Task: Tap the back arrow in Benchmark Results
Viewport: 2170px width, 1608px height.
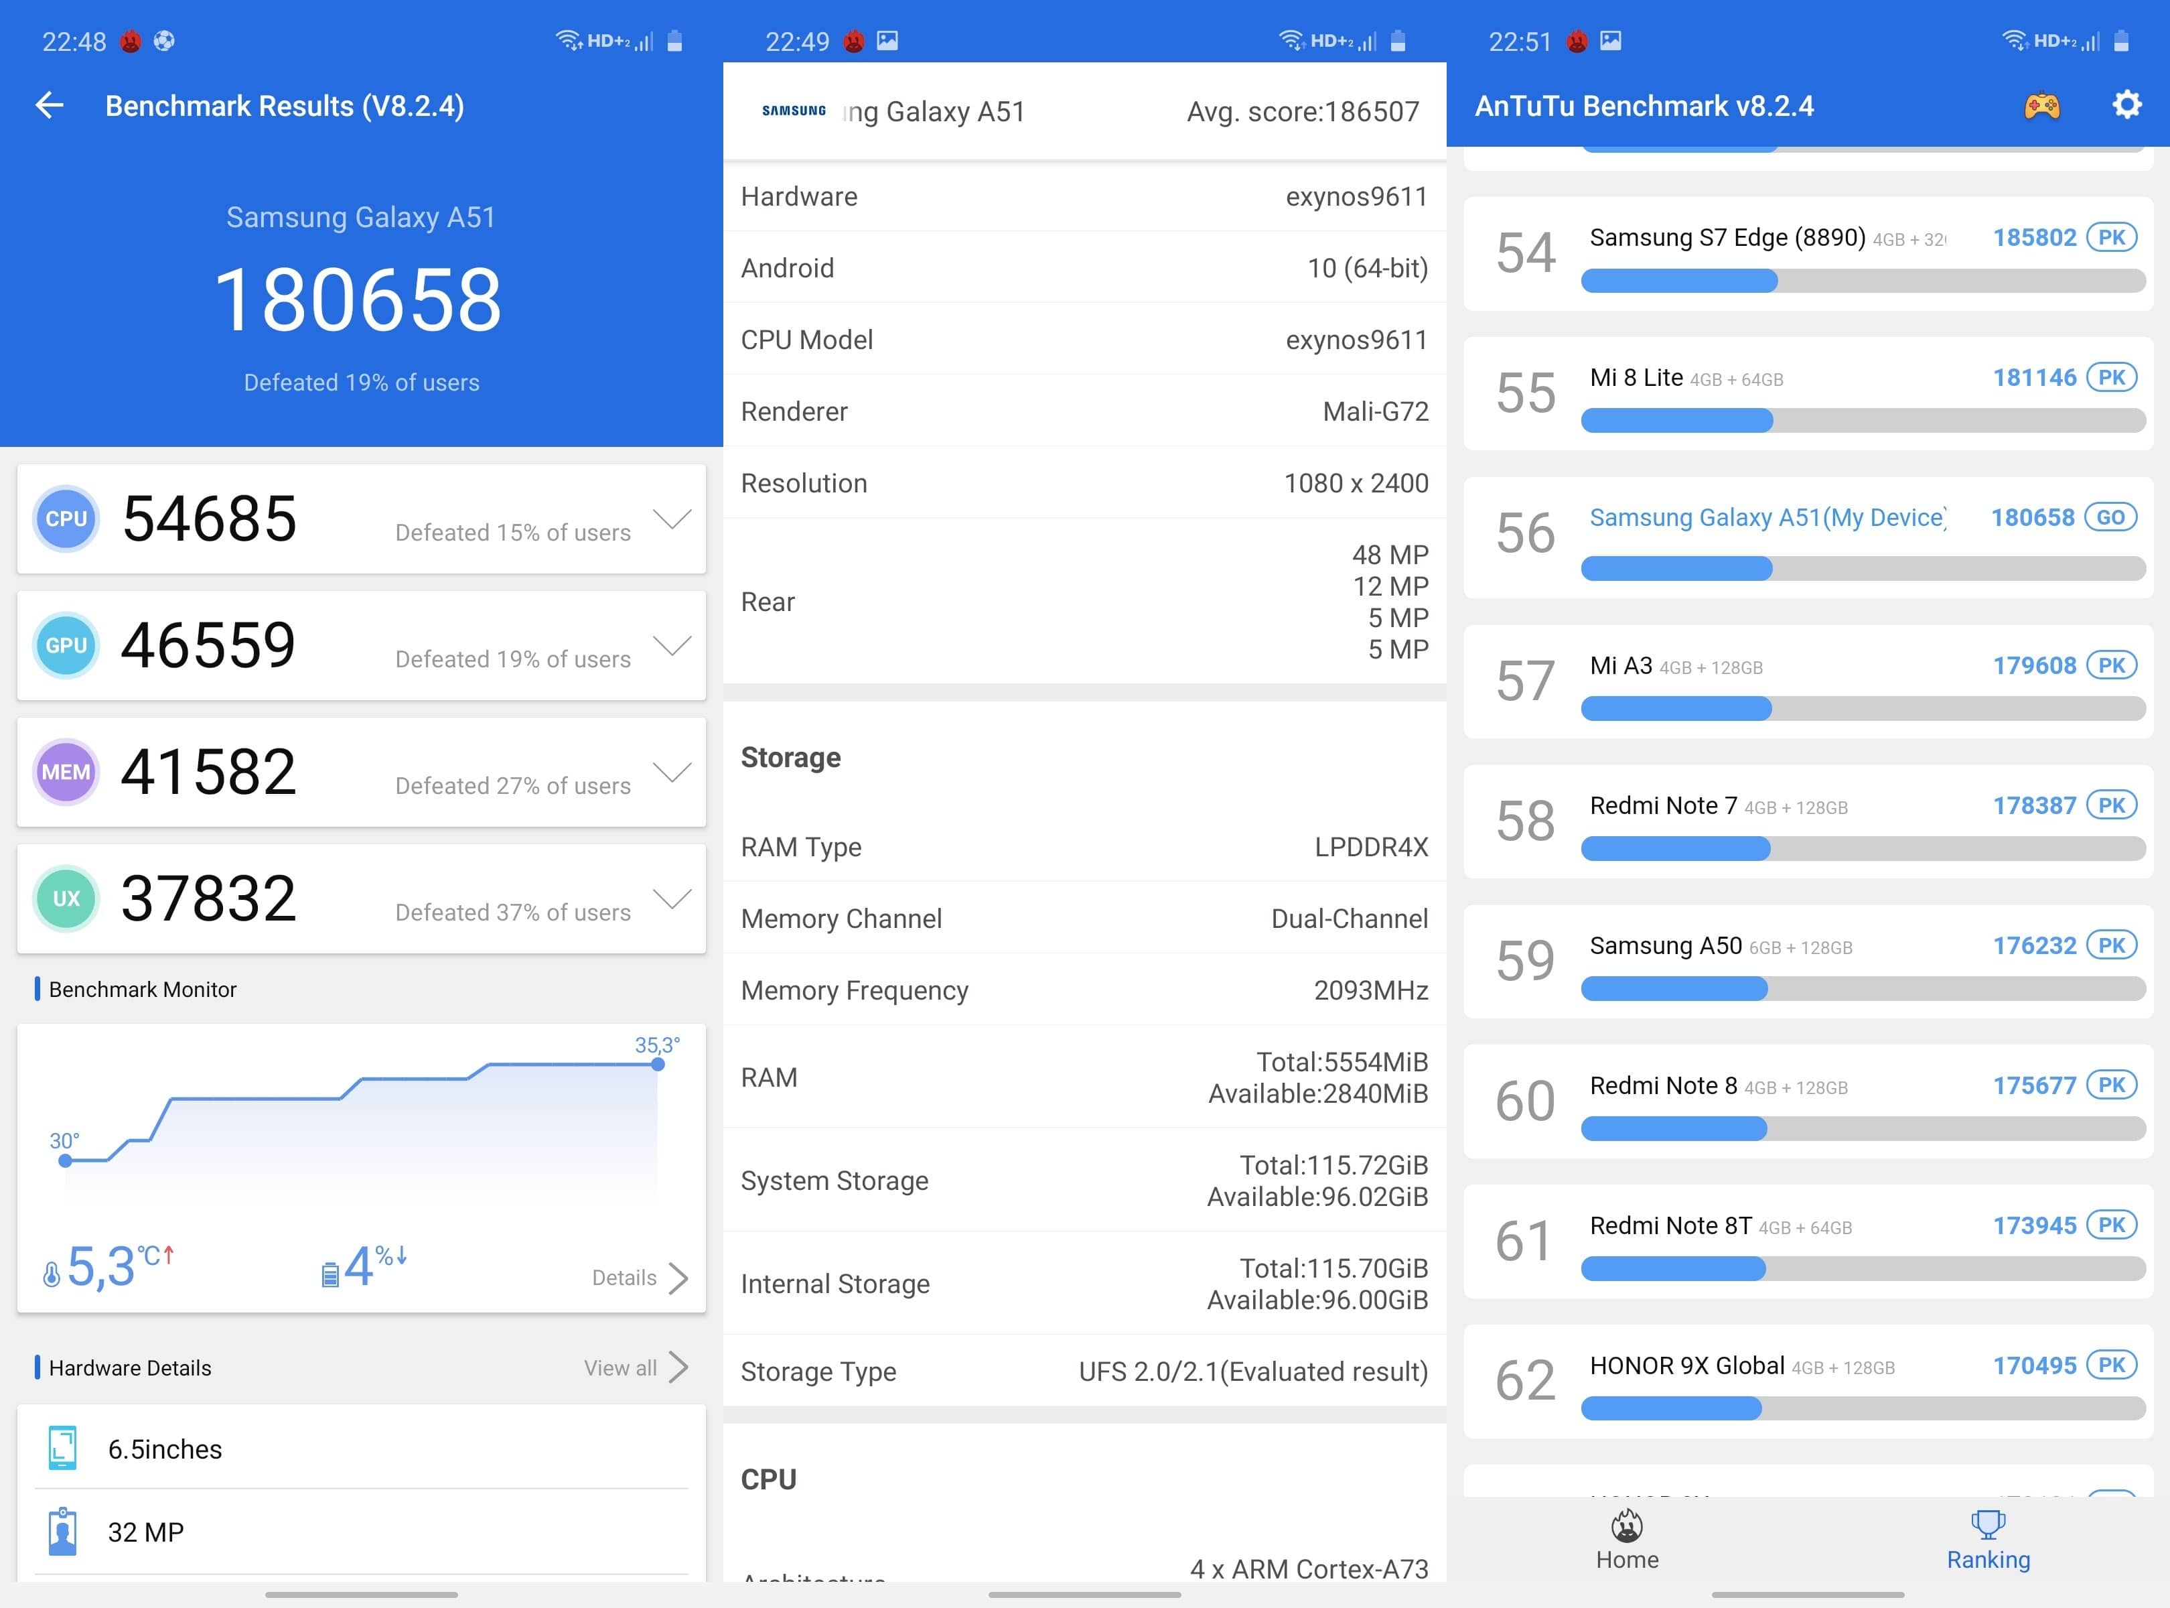Action: (x=49, y=105)
